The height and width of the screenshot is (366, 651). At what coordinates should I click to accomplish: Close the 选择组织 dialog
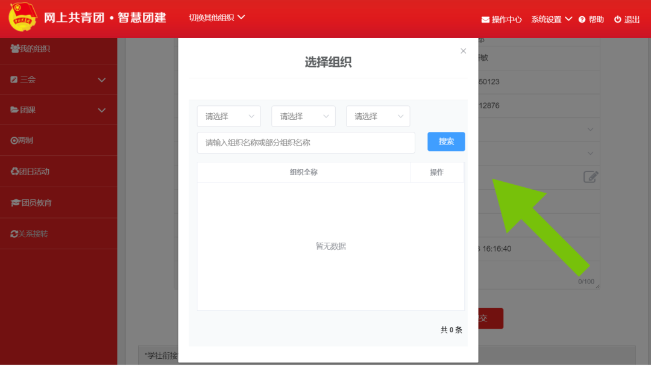[x=464, y=51]
